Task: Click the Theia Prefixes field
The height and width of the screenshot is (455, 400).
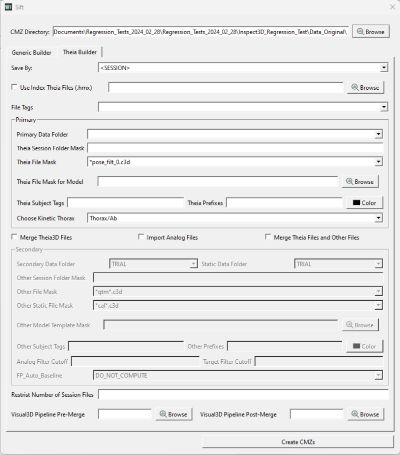Action: coord(284,203)
